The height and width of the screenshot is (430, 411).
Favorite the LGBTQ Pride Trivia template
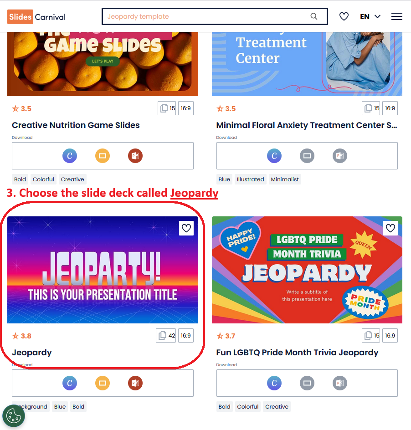click(x=390, y=228)
